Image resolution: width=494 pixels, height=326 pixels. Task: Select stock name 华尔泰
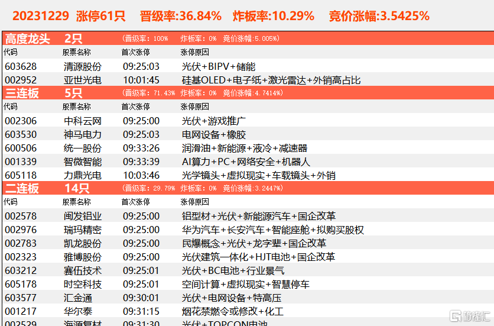coord(78,311)
